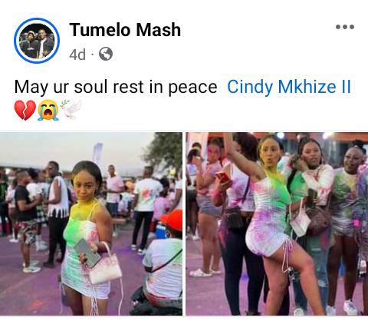
Task: Open the left festival photo
Action: (91, 223)
